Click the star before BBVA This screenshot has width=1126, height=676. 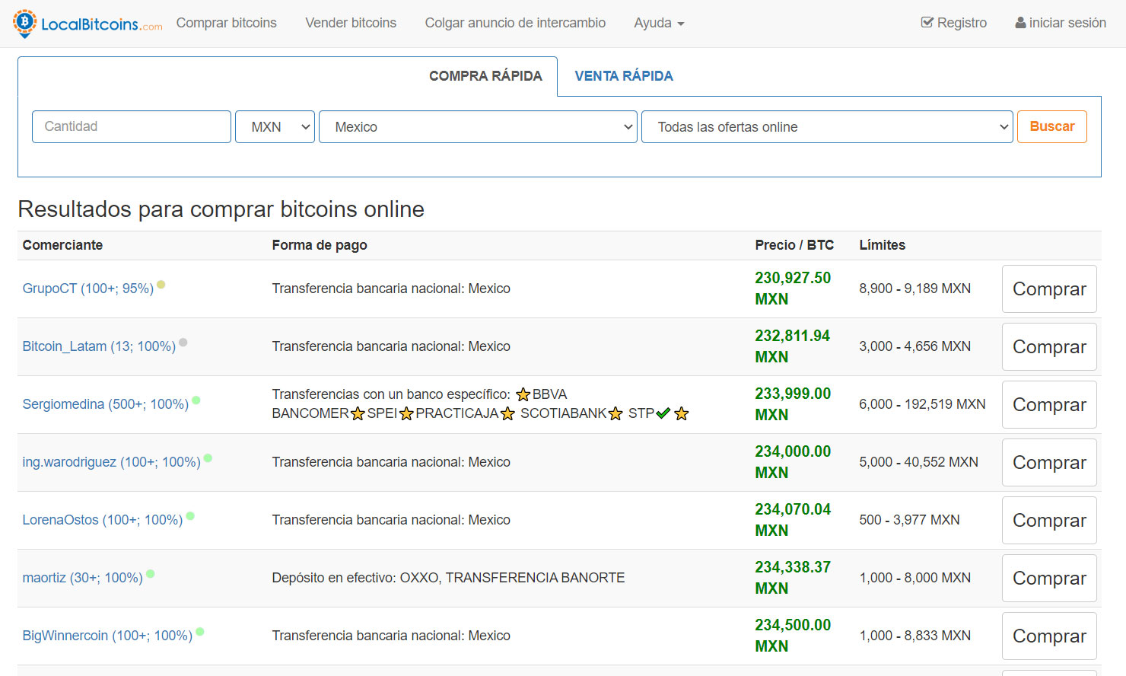pos(523,394)
